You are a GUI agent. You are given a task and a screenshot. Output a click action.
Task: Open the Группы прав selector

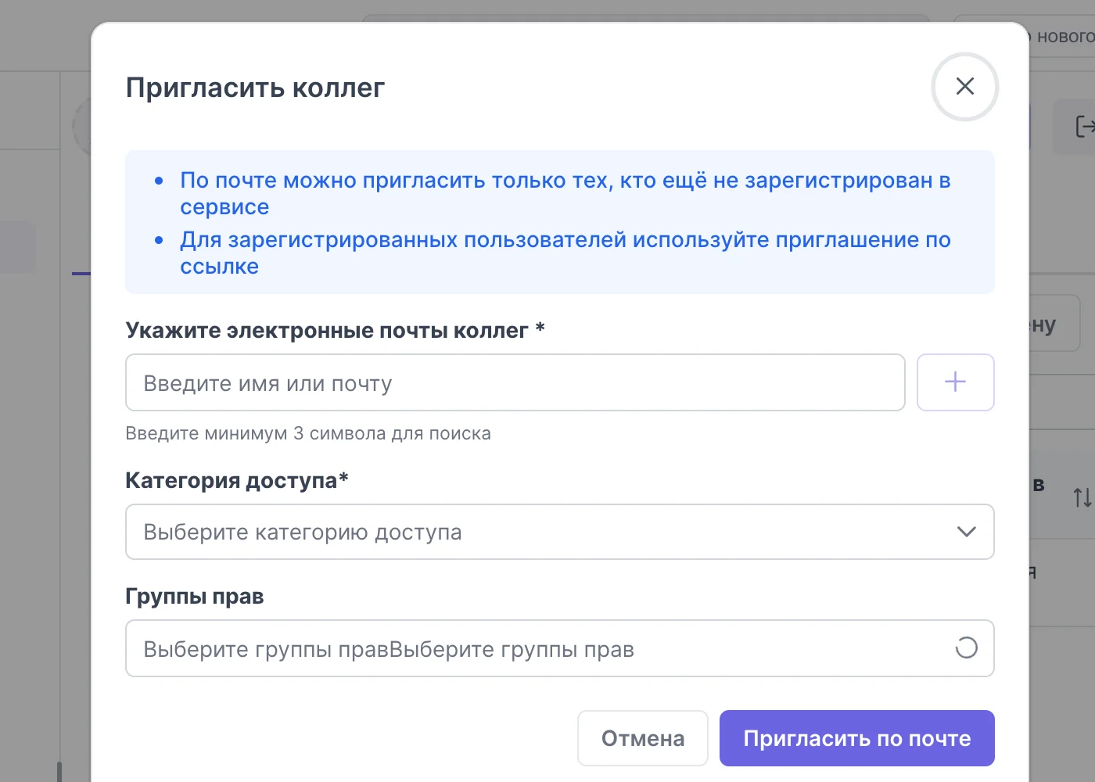(x=559, y=648)
